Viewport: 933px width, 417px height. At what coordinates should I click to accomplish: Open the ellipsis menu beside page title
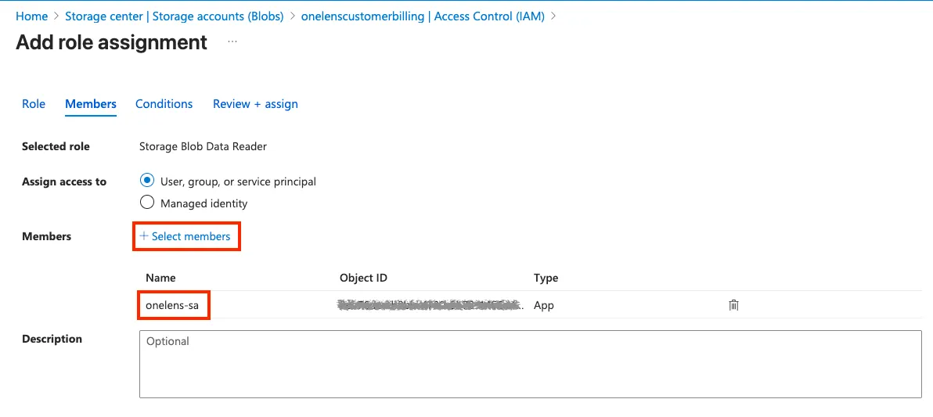232,41
